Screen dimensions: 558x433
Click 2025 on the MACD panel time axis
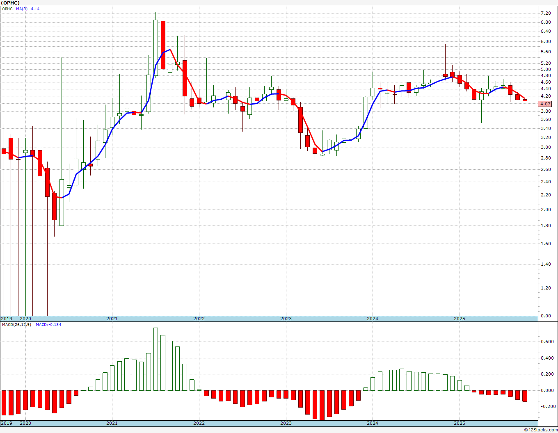(x=459, y=424)
